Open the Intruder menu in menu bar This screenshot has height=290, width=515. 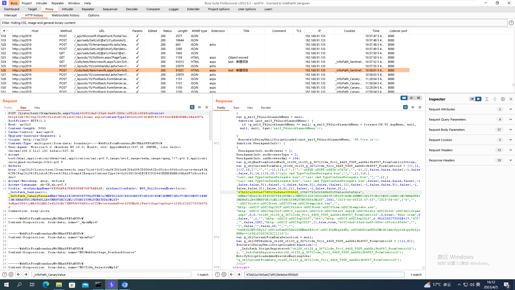[x=42, y=3]
